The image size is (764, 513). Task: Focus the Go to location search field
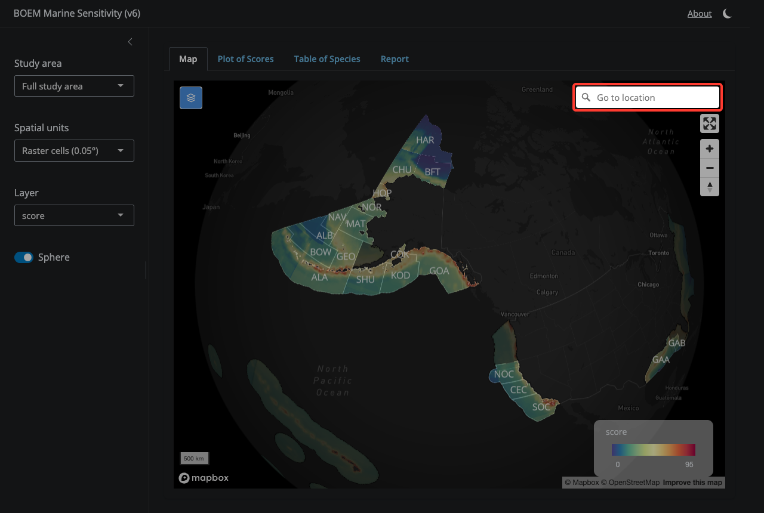pos(648,97)
